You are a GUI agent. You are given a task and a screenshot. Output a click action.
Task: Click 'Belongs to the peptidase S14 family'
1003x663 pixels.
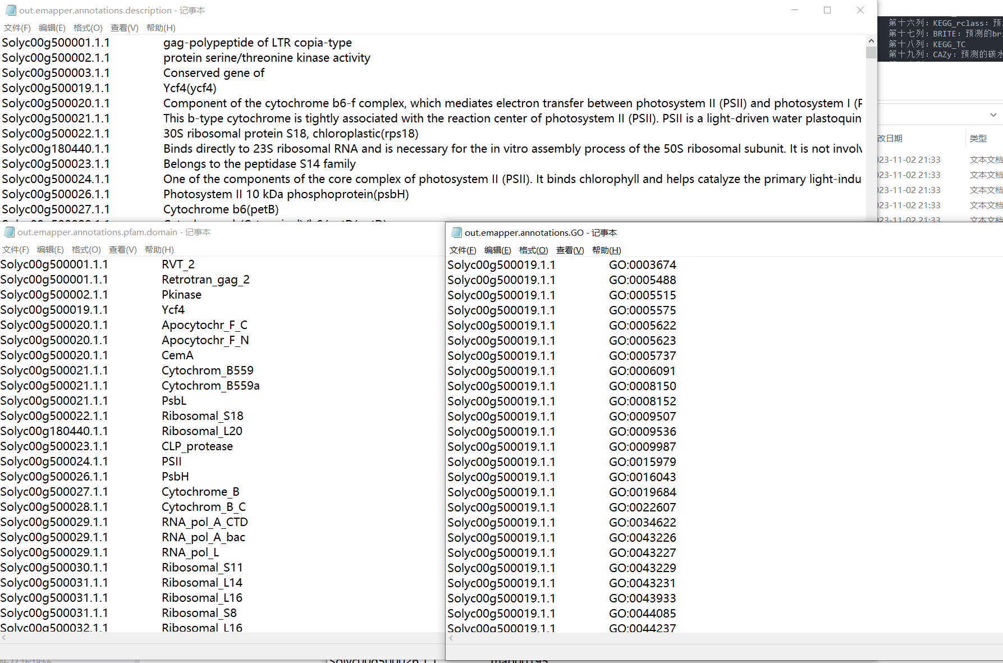(259, 164)
